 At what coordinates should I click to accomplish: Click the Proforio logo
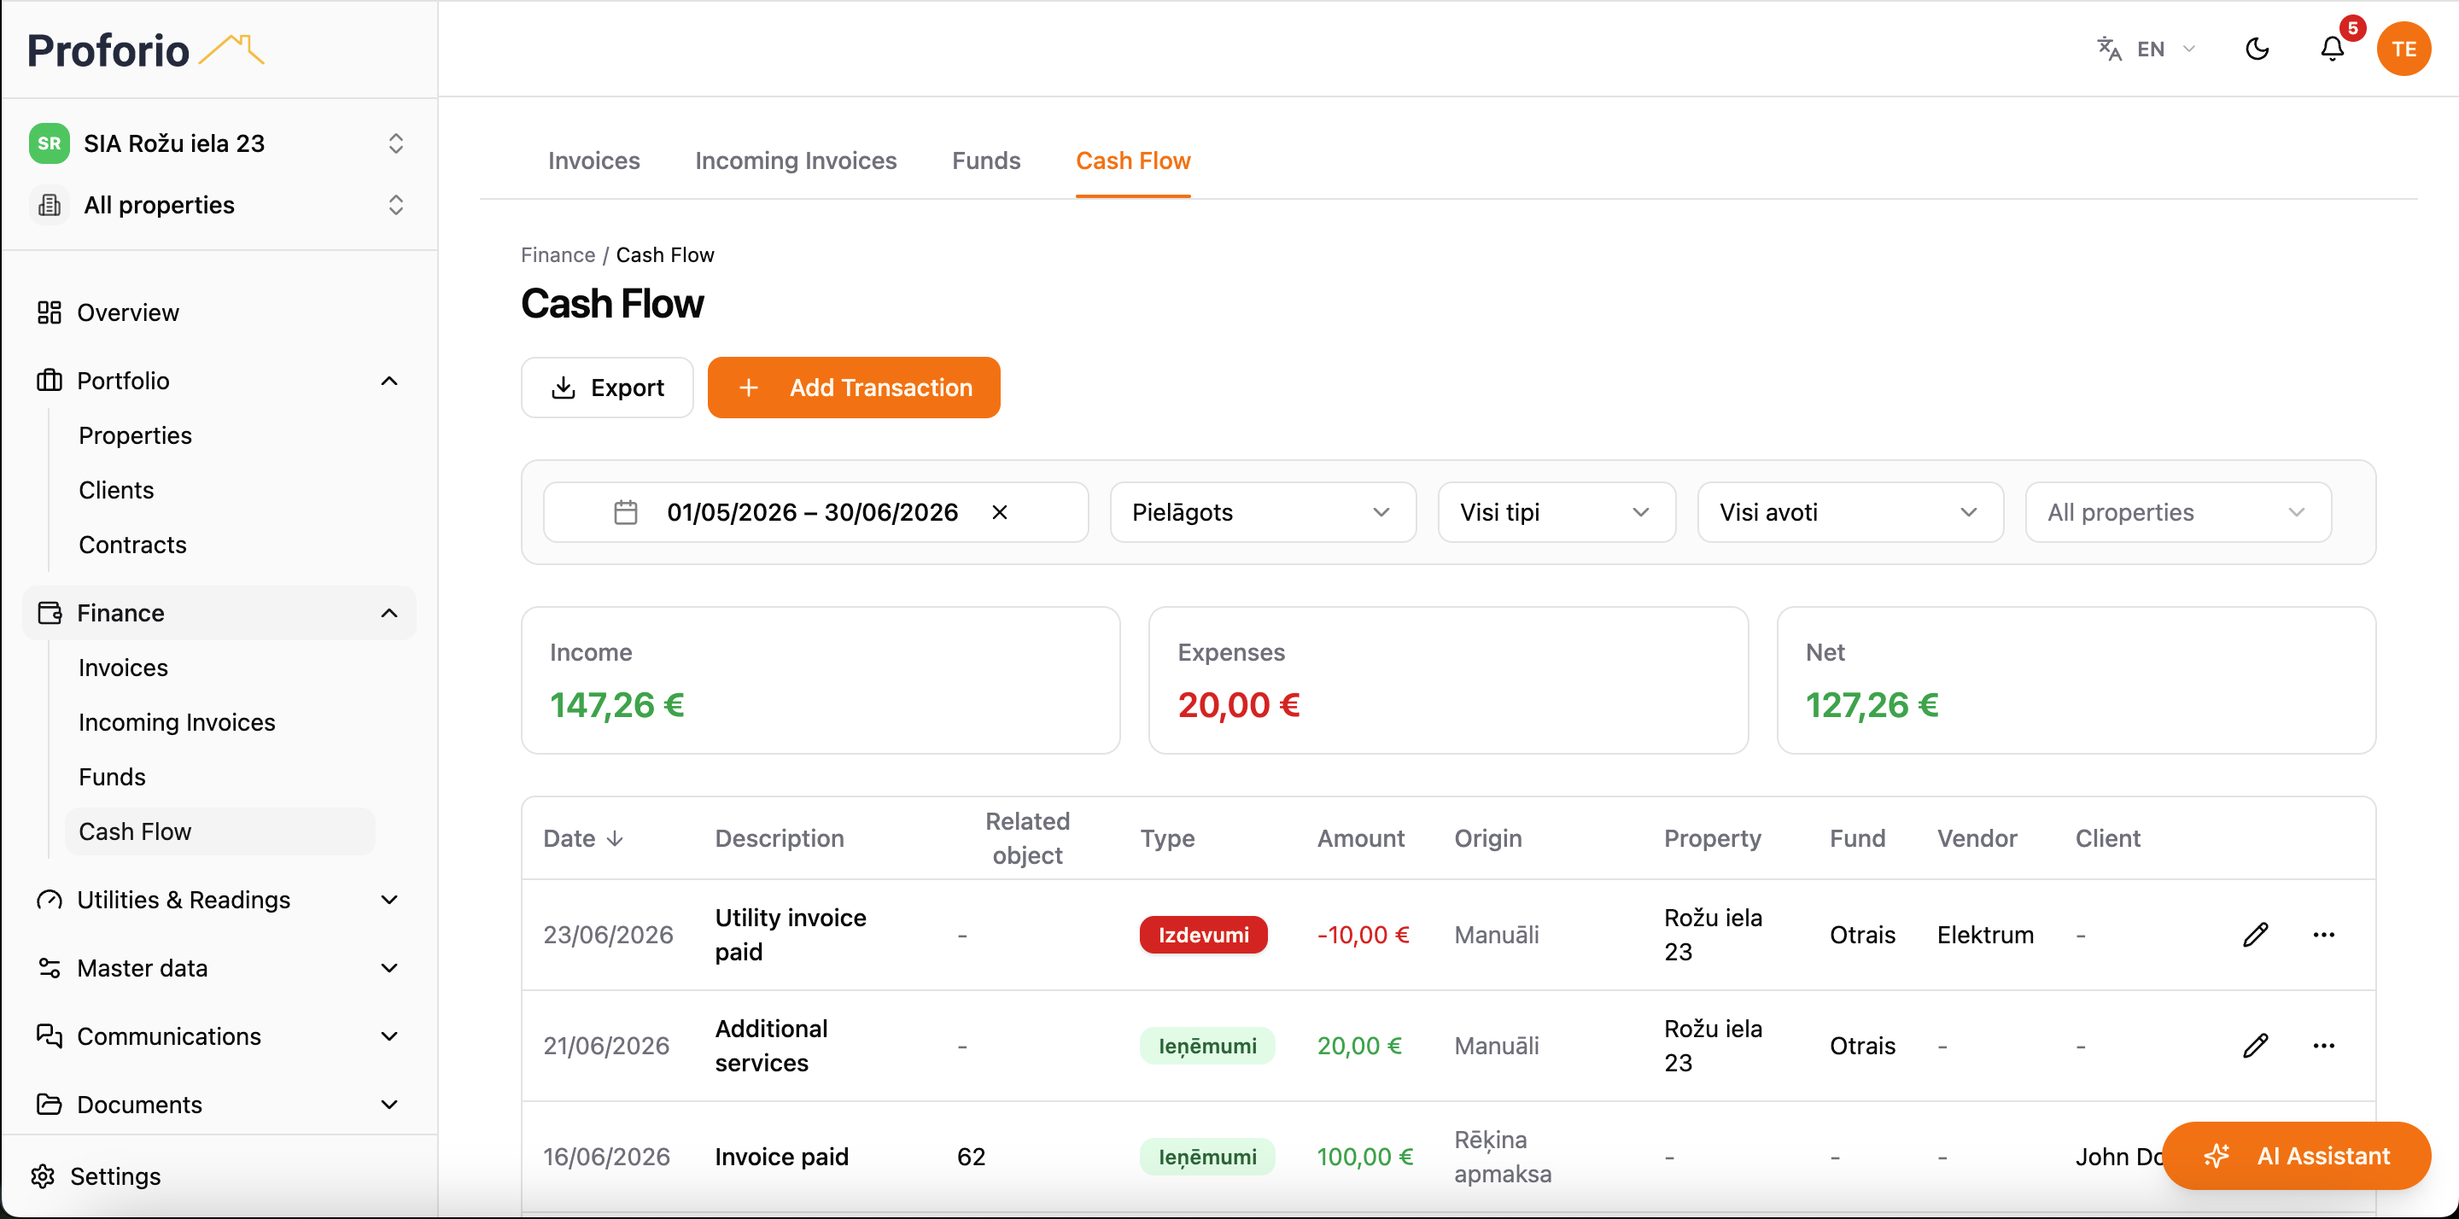[x=145, y=50]
